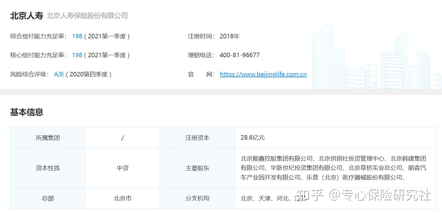Click the 理赔电话 label
This screenshot has height=213, width=442.
201,55
